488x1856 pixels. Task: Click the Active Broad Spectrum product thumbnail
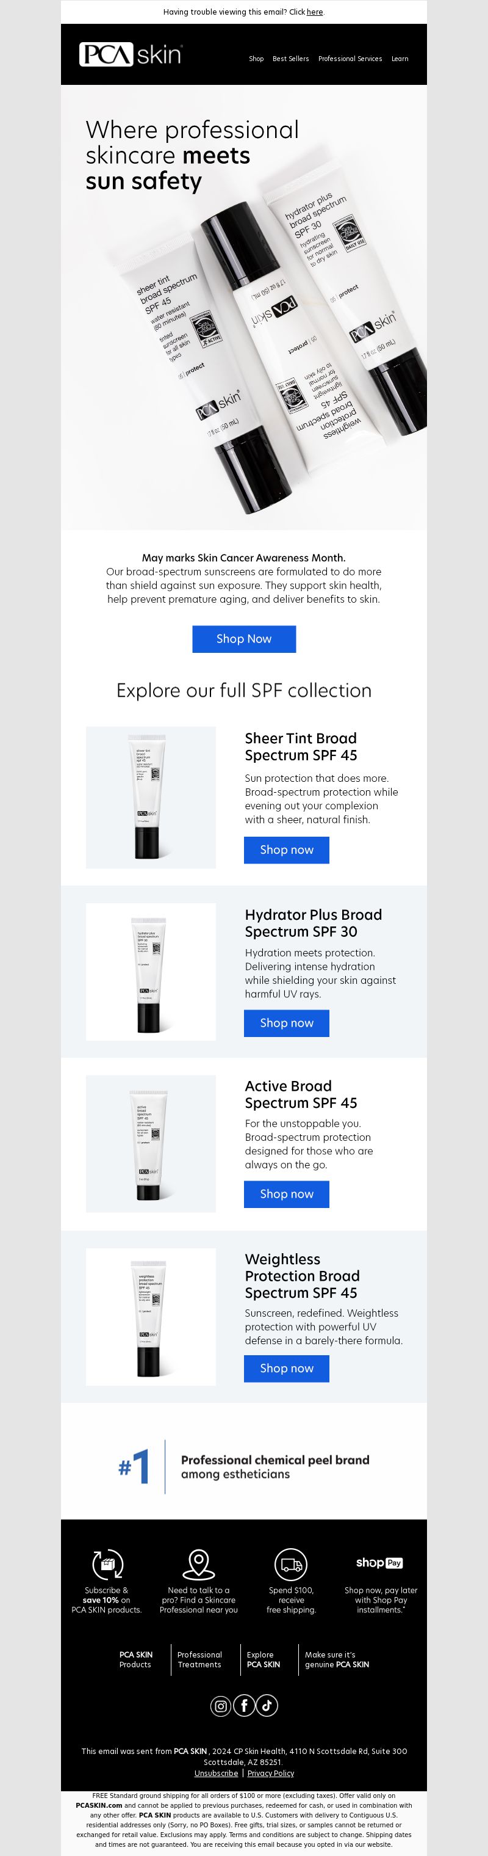point(151,1143)
